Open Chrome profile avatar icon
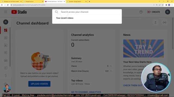174x97 pixels. 169,5
